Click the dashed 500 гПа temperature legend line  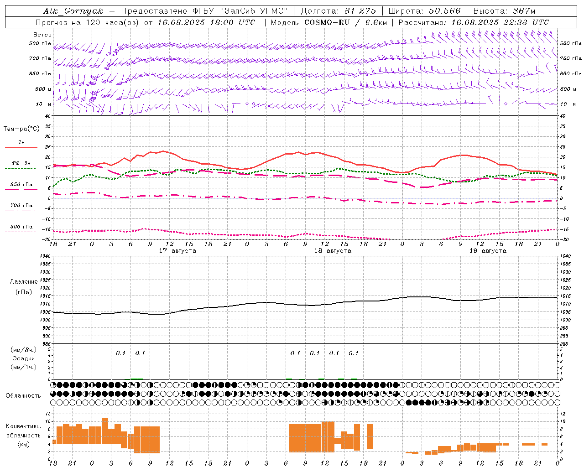[20, 232]
